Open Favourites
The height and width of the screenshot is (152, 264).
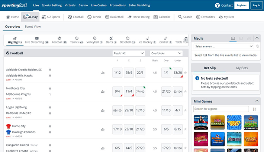[205, 17]
